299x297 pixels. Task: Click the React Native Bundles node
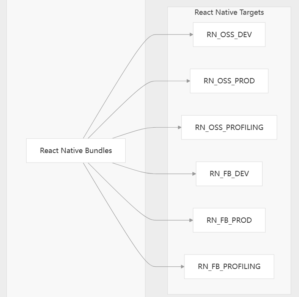[x=76, y=150]
